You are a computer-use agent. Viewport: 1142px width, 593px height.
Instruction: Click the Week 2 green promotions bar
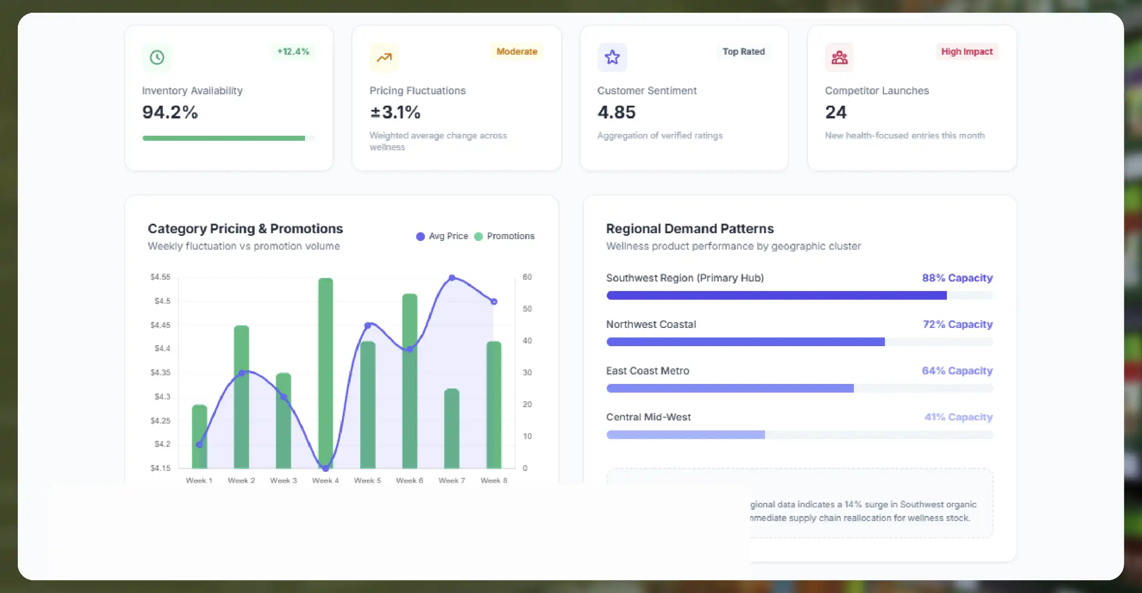tap(242, 397)
